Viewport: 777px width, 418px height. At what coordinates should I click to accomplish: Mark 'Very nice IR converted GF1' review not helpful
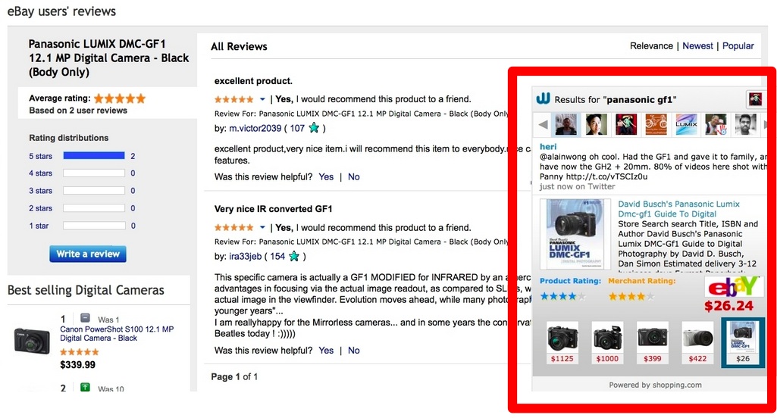[x=353, y=350]
